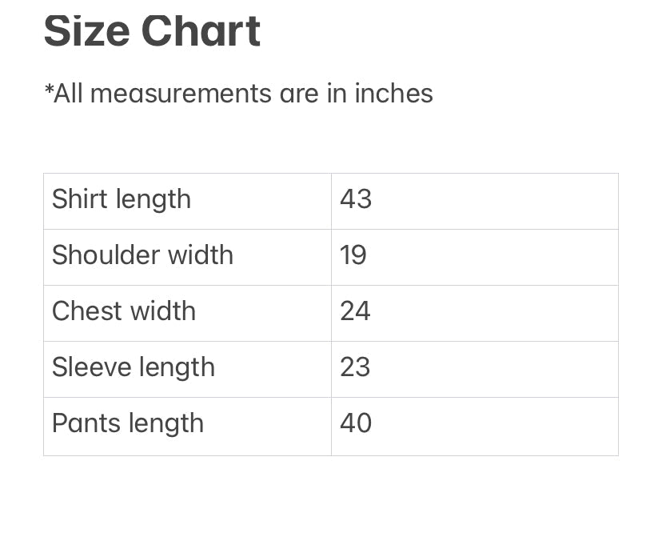Click the word 'Sleeve' in the table
Image resolution: width=662 pixels, height=545 pixels.
(x=90, y=367)
